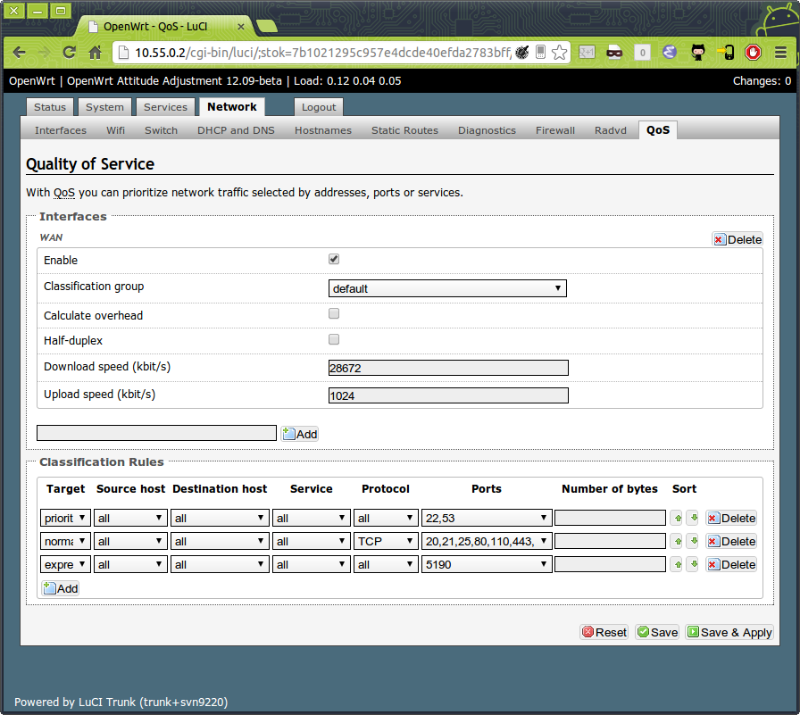Viewport: 800px width, 715px height.
Task: Click the browser address bar URL
Action: coord(322,53)
